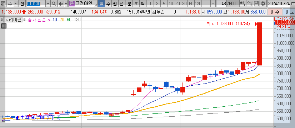Select the 10-day MA legend color

(x=55, y=20)
